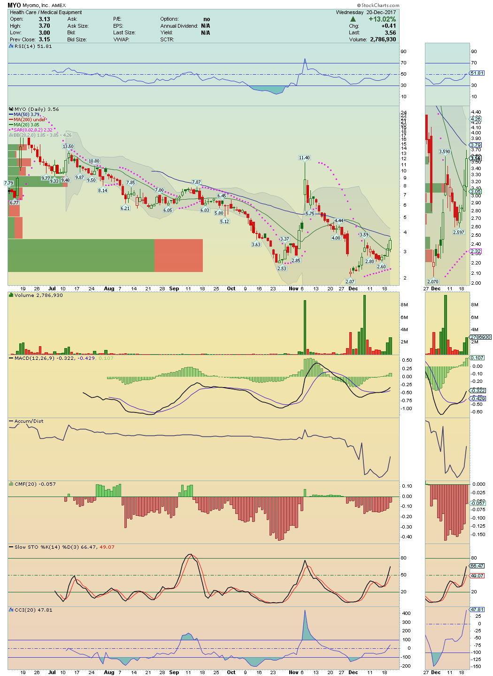
Task: Click the MYO ticker symbol title
Action: [x=14, y=5]
